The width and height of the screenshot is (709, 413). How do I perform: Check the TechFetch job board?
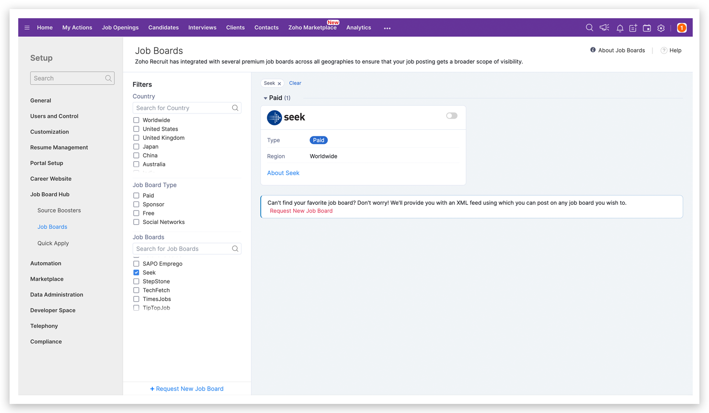[137, 290]
